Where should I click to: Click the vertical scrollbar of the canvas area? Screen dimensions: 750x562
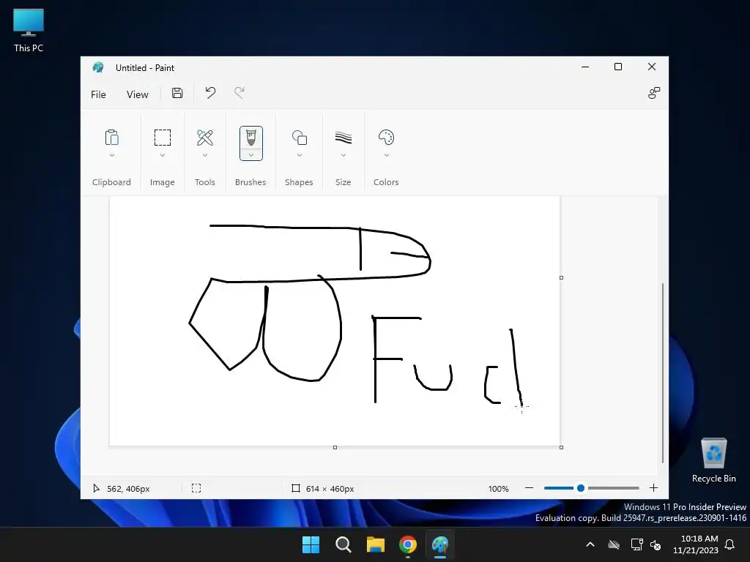(x=662, y=372)
